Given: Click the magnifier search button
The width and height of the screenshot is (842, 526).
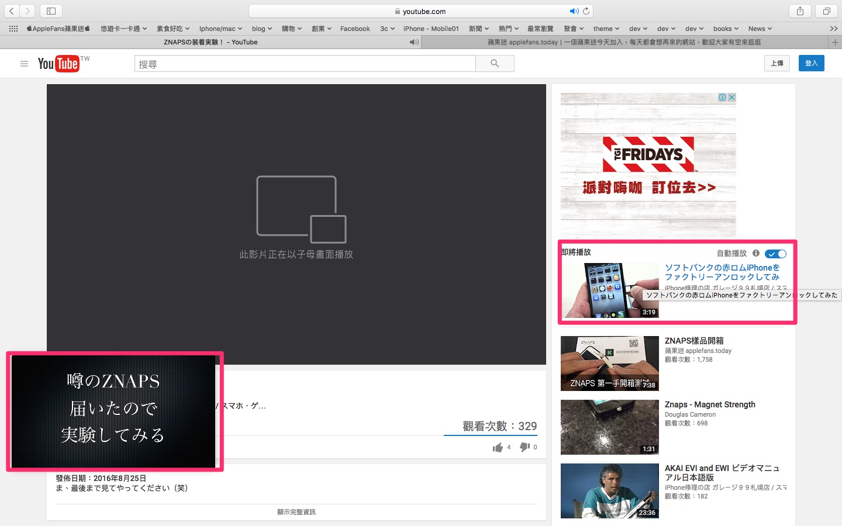Looking at the screenshot, I should pyautogui.click(x=495, y=64).
